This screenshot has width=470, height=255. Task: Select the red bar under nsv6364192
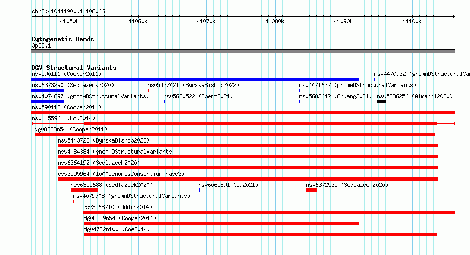tap(248, 168)
